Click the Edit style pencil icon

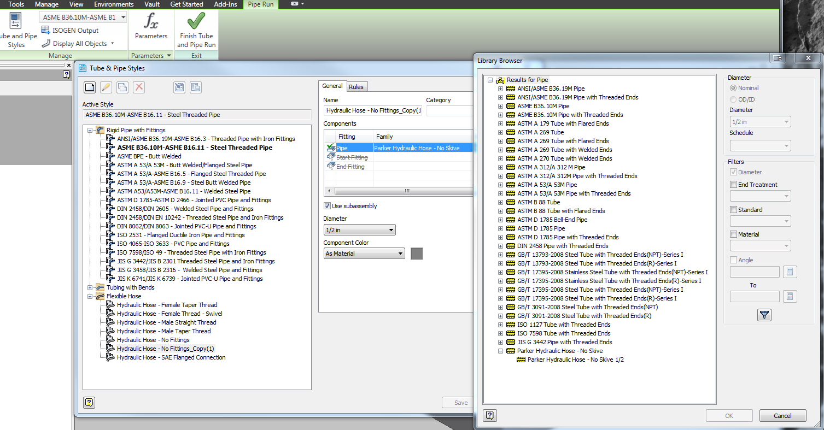tap(106, 87)
